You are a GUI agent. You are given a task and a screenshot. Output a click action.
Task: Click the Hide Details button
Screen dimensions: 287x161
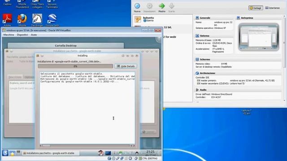pos(126,66)
